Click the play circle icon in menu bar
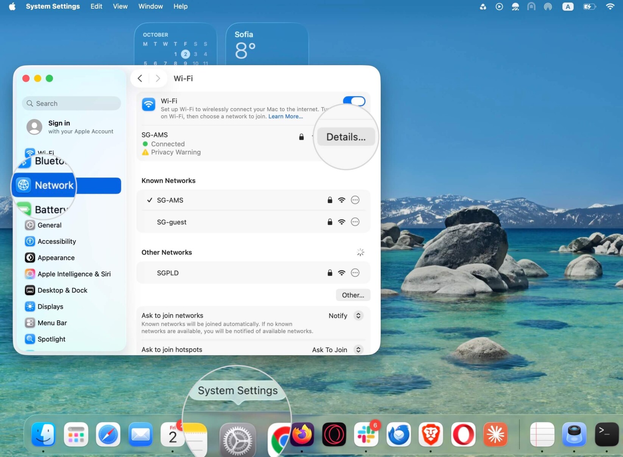 coord(499,6)
